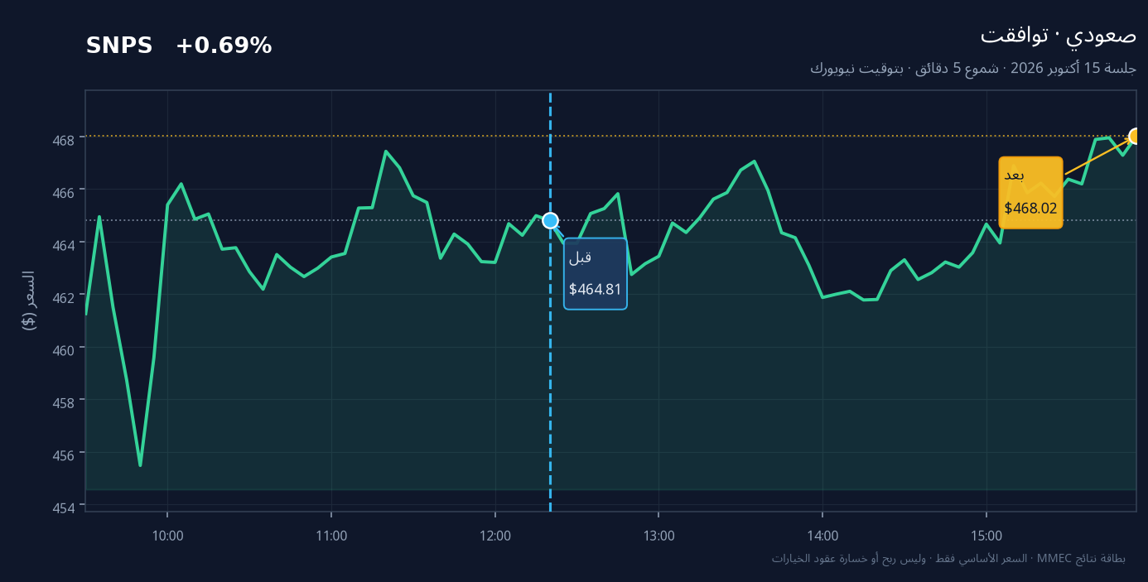Click the "السعر ($)" y-axis label
Viewport: 1148px width, 582px height.
click(29, 301)
